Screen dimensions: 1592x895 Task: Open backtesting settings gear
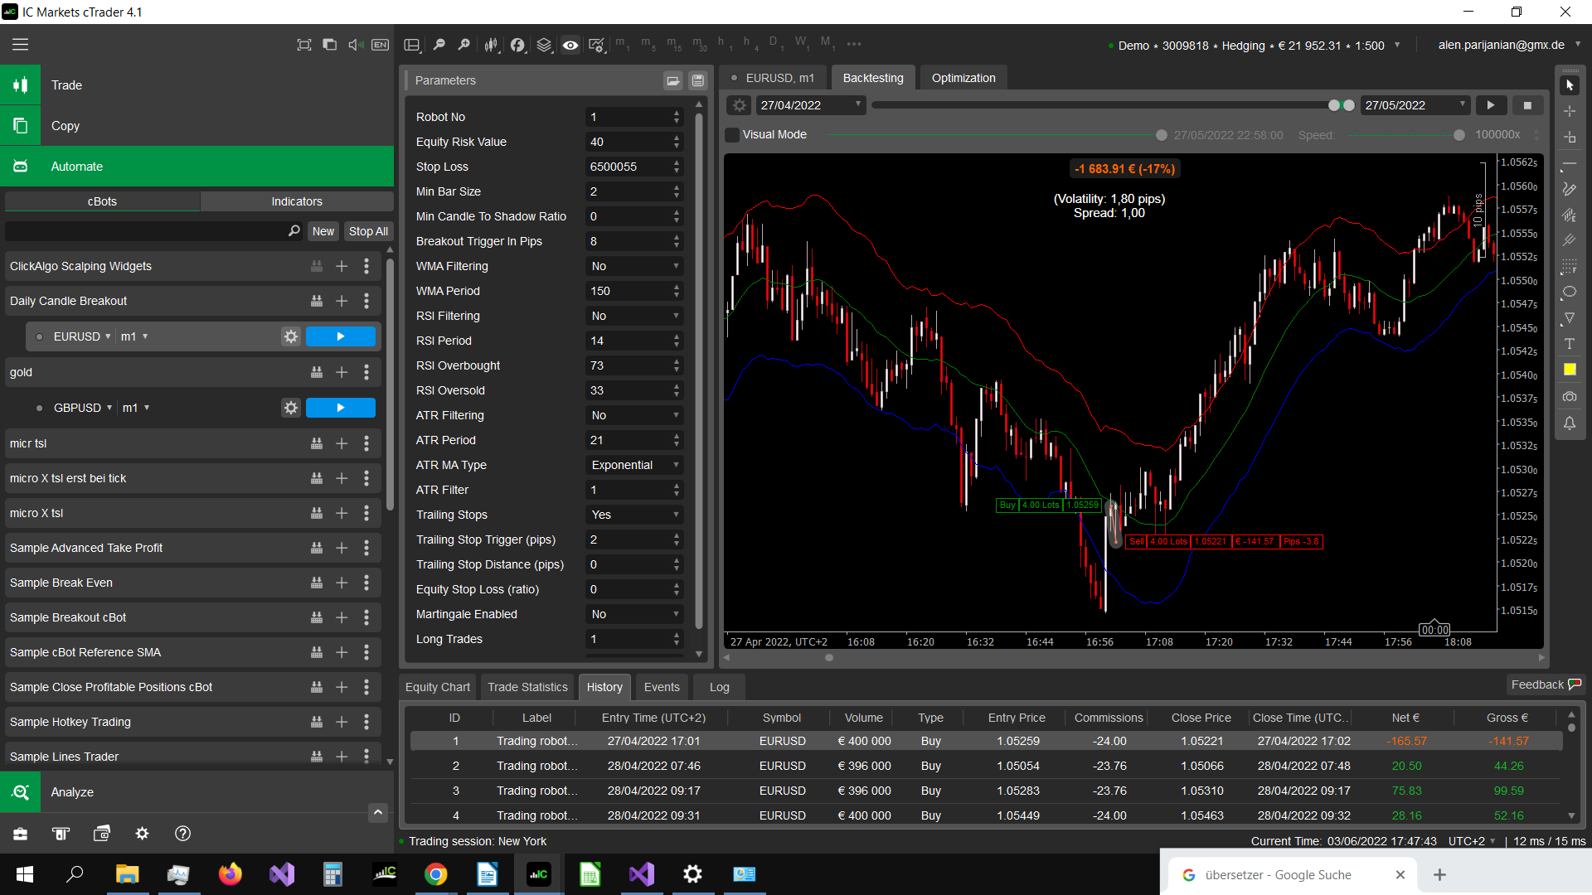point(740,105)
